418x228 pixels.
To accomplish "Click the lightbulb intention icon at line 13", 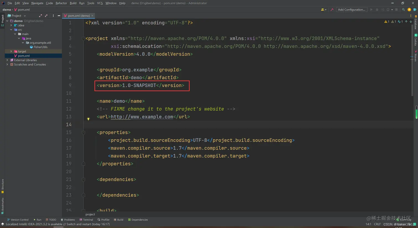I will point(88,119).
